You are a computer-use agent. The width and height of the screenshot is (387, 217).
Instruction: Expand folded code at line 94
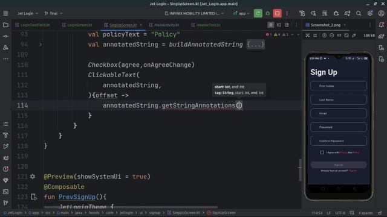tap(41, 45)
